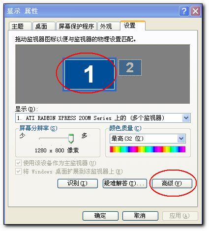Open 疑难解答 troubleshooter
Viewport: 209px width, 231px height.
[x=124, y=183]
